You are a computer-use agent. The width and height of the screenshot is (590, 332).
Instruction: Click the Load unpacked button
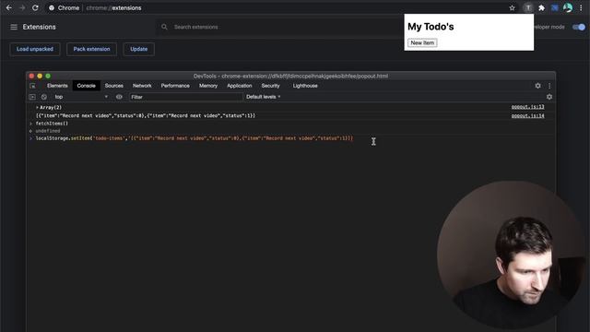point(35,49)
